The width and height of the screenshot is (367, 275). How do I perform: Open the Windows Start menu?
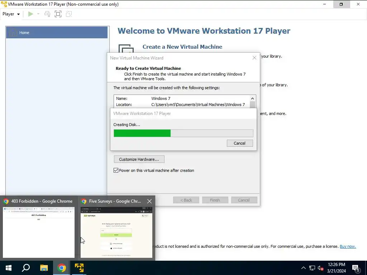9,268
